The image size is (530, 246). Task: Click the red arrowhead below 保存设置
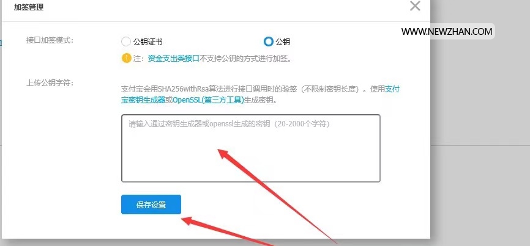tap(190, 222)
